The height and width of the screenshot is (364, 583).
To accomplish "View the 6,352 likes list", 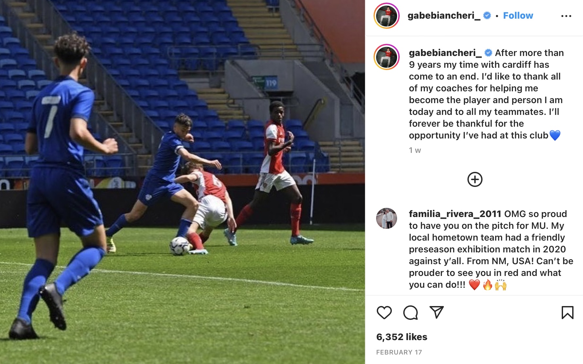I will pos(402,337).
